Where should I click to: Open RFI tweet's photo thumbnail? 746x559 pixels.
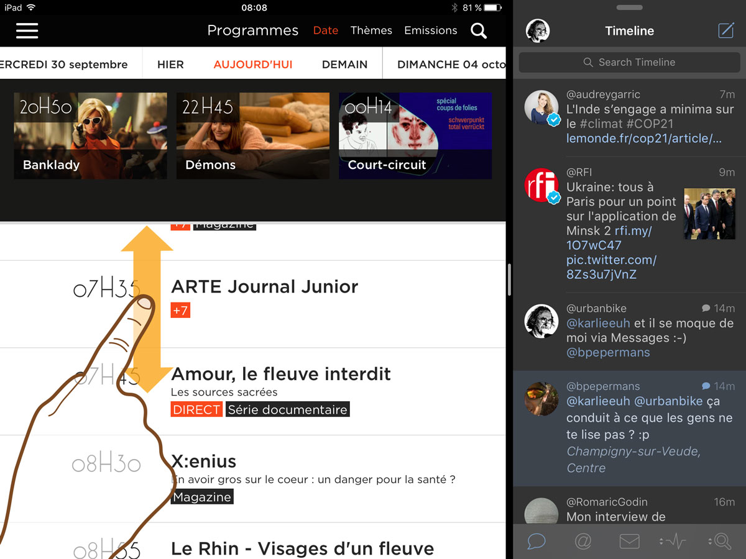(709, 213)
